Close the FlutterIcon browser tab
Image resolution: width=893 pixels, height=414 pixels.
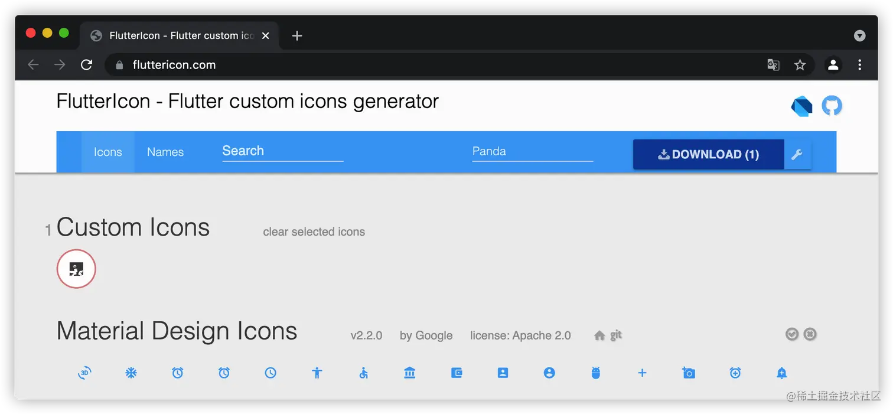[x=266, y=36]
